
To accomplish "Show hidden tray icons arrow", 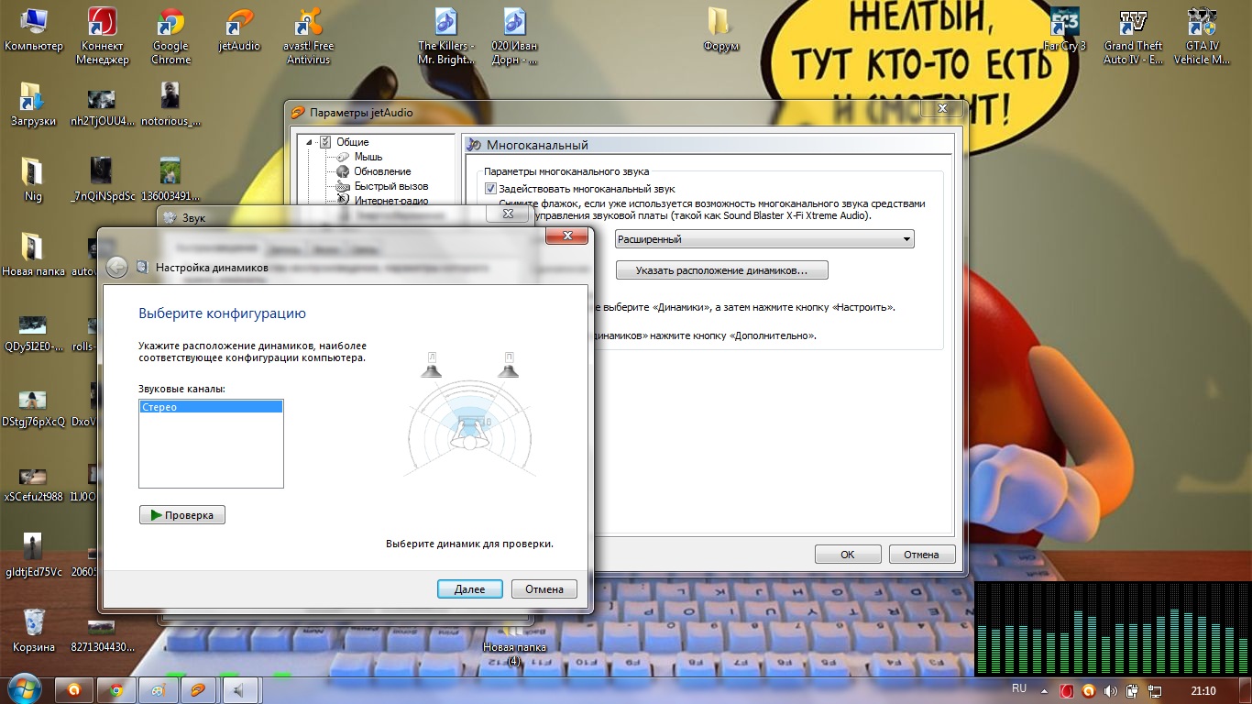I will click(x=1046, y=690).
